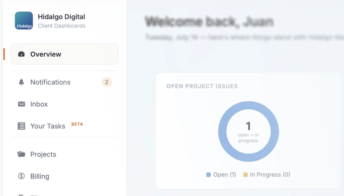The image size is (344, 196).
Task: Click the Notifications count badge showing 2
Action: (106, 82)
